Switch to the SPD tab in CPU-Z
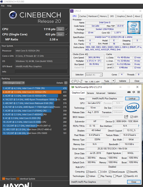Image resolution: width=143 pixels, height=187 pixels. pos(112,16)
